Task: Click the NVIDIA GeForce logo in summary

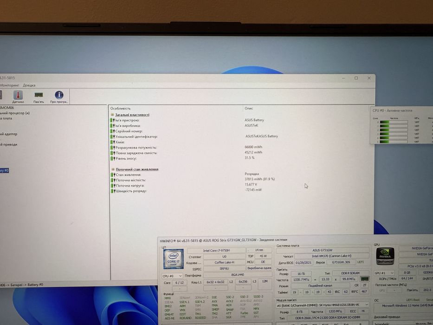Action: (385, 256)
